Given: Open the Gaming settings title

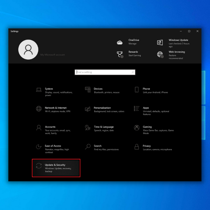Looking at the screenshot, I should click(x=147, y=127).
